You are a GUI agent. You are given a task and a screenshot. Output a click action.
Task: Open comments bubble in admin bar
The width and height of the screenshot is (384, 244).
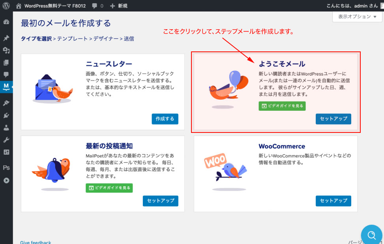tap(97, 6)
